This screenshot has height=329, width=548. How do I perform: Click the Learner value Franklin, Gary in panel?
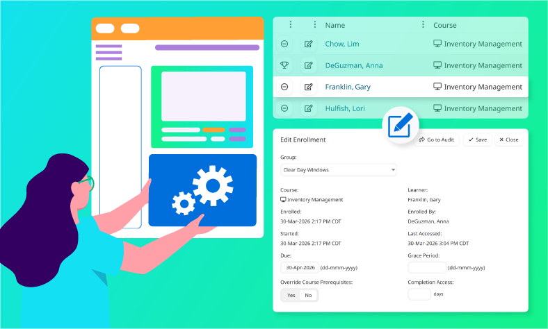pos(424,200)
